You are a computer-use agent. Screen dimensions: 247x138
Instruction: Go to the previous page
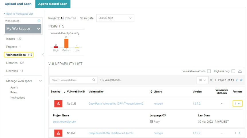click(215, 80)
